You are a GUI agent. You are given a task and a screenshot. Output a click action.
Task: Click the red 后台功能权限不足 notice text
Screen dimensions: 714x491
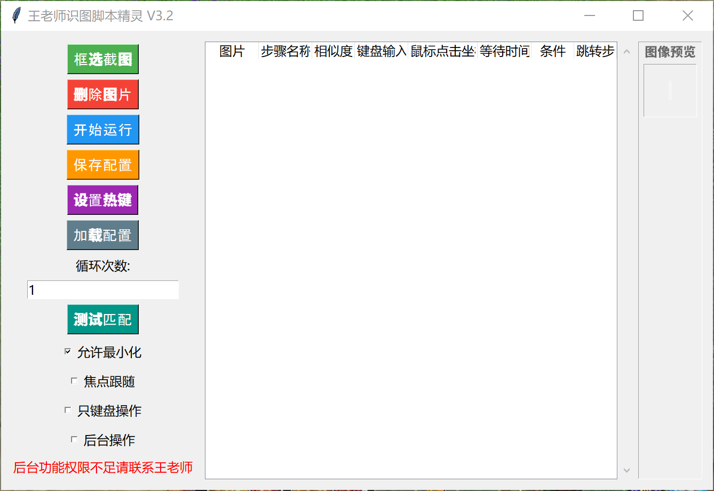pyautogui.click(x=103, y=468)
